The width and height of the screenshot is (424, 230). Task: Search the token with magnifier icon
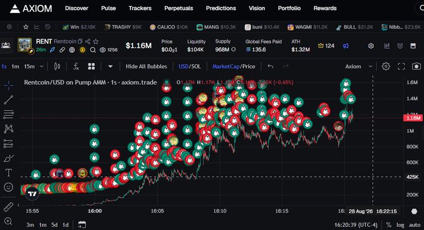pos(93,50)
